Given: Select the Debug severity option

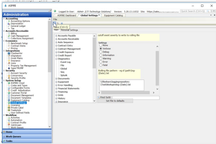Looking at the screenshot, I should click(x=101, y=52).
